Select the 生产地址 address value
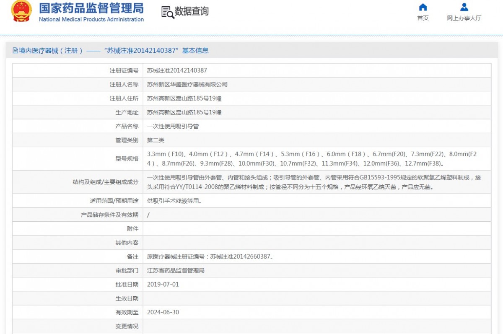The image size is (503, 334). [184, 112]
